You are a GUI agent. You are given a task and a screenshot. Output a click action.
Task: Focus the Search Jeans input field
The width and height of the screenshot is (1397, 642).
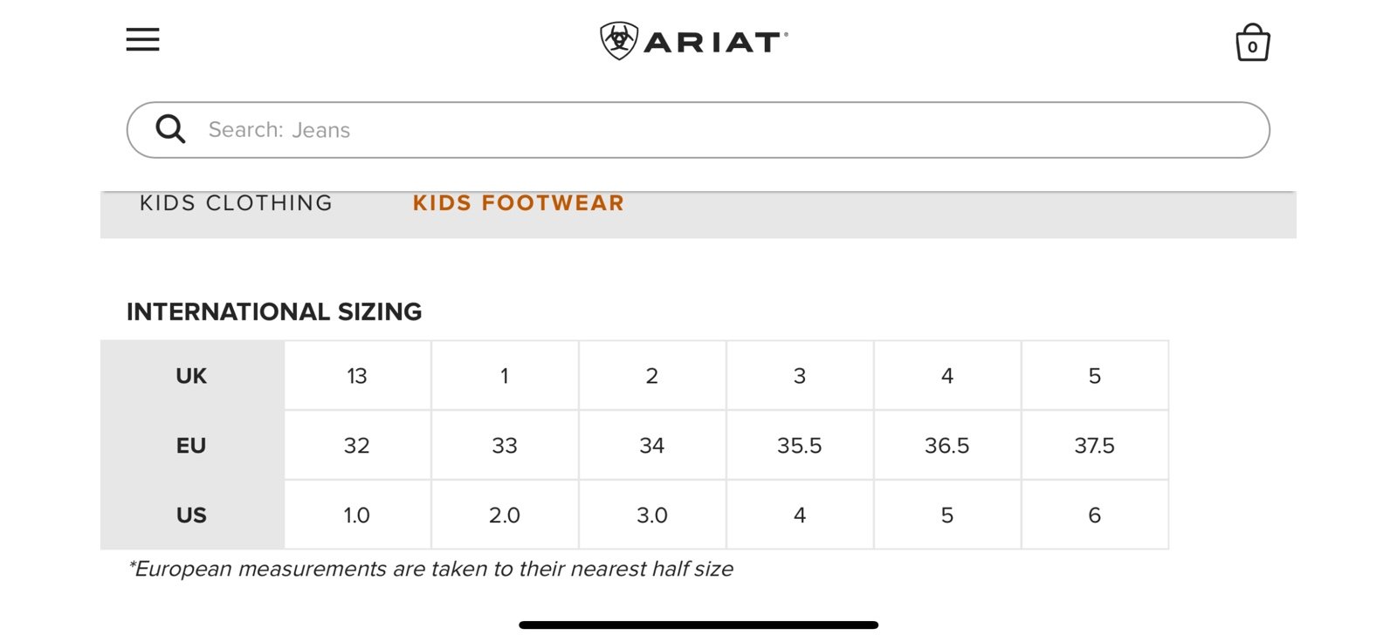pos(698,130)
